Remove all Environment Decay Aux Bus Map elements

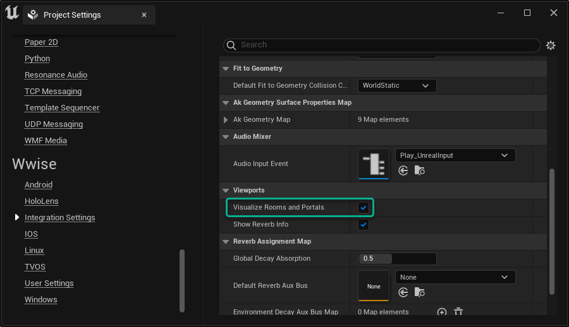[458, 312]
